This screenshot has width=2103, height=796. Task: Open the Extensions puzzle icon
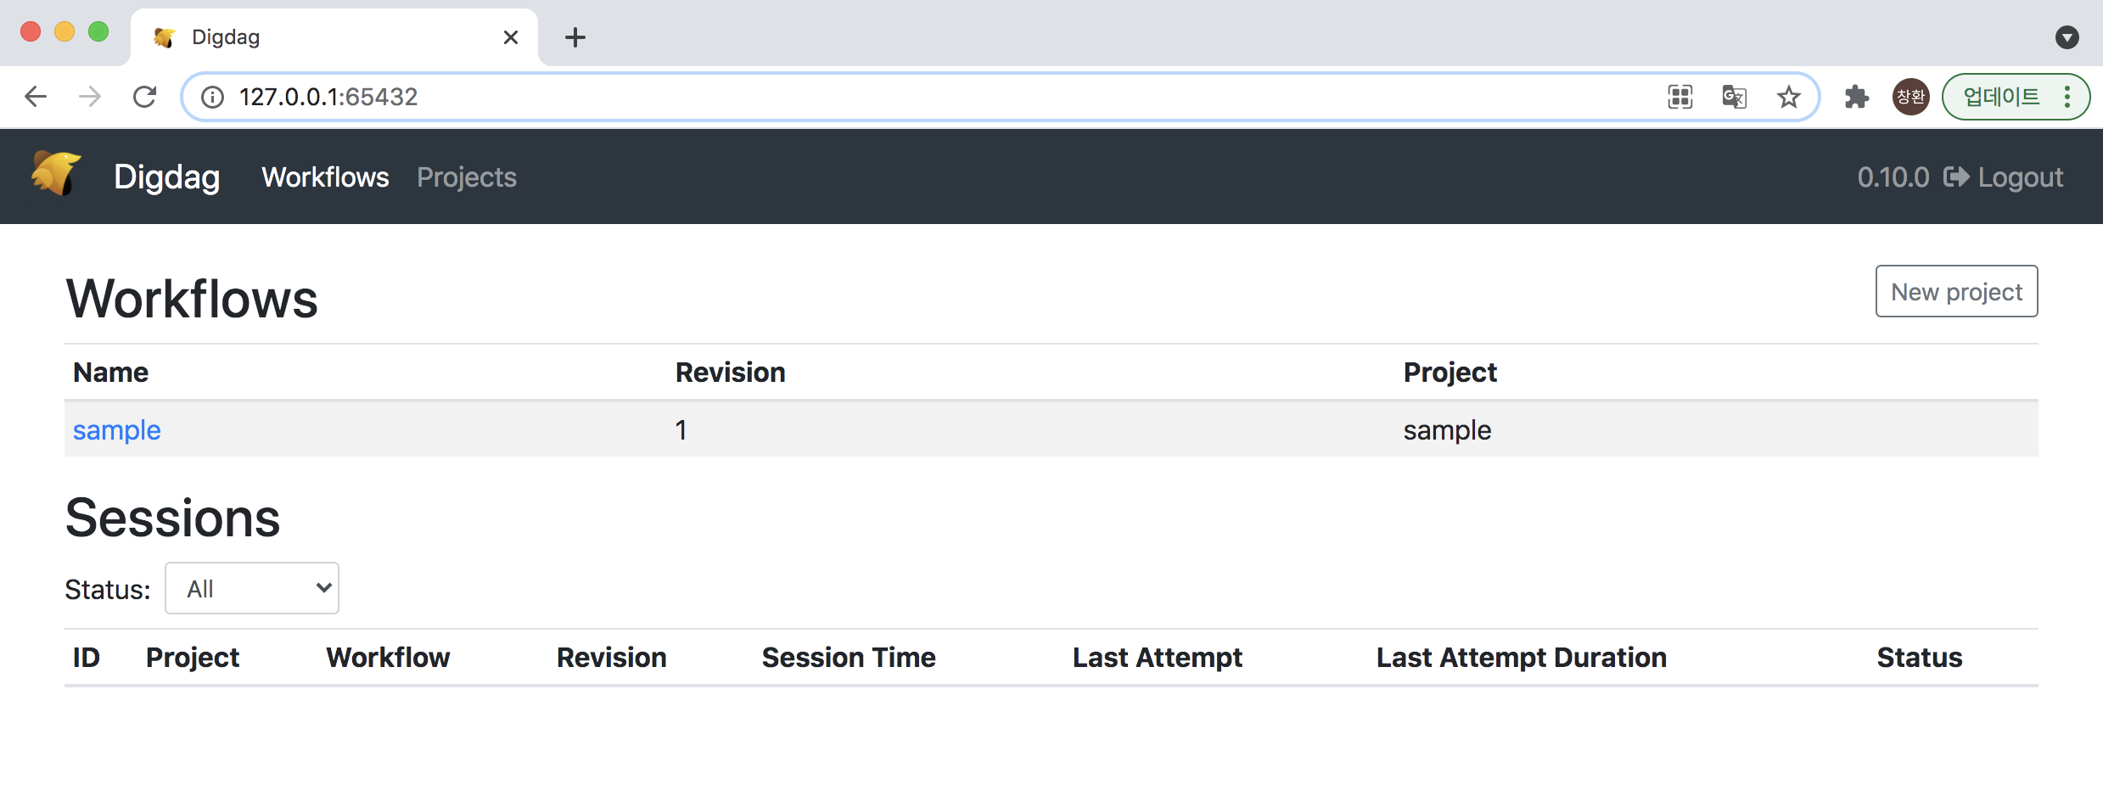pos(1856,97)
